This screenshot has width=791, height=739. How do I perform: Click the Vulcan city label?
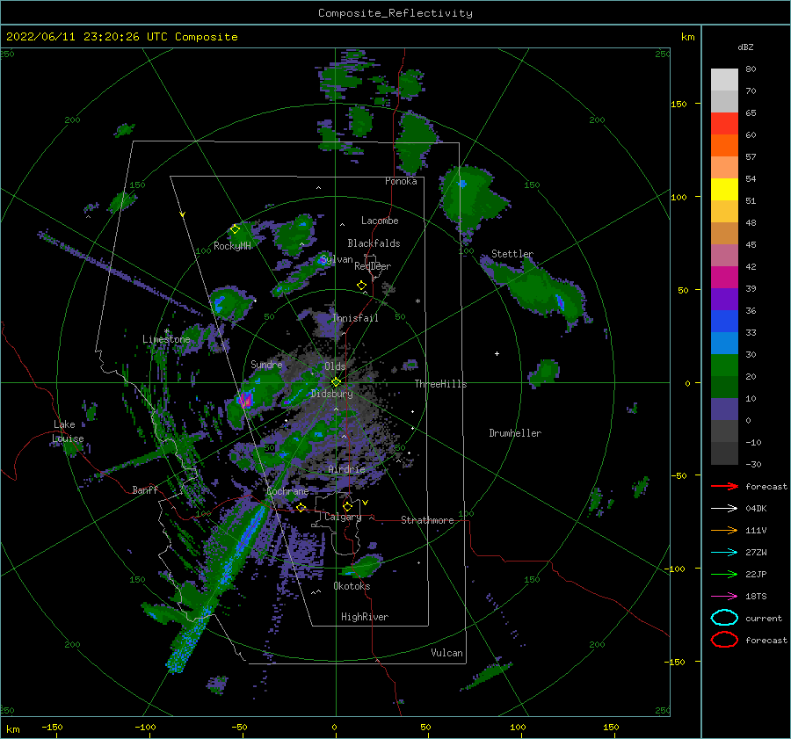[447, 653]
